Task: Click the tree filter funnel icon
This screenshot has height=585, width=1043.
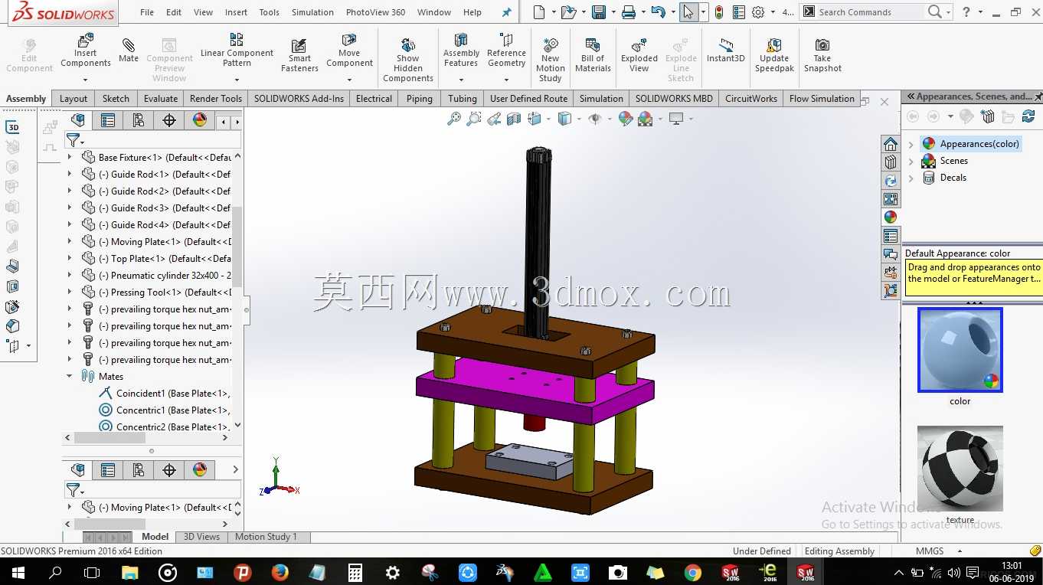Action: click(73, 140)
